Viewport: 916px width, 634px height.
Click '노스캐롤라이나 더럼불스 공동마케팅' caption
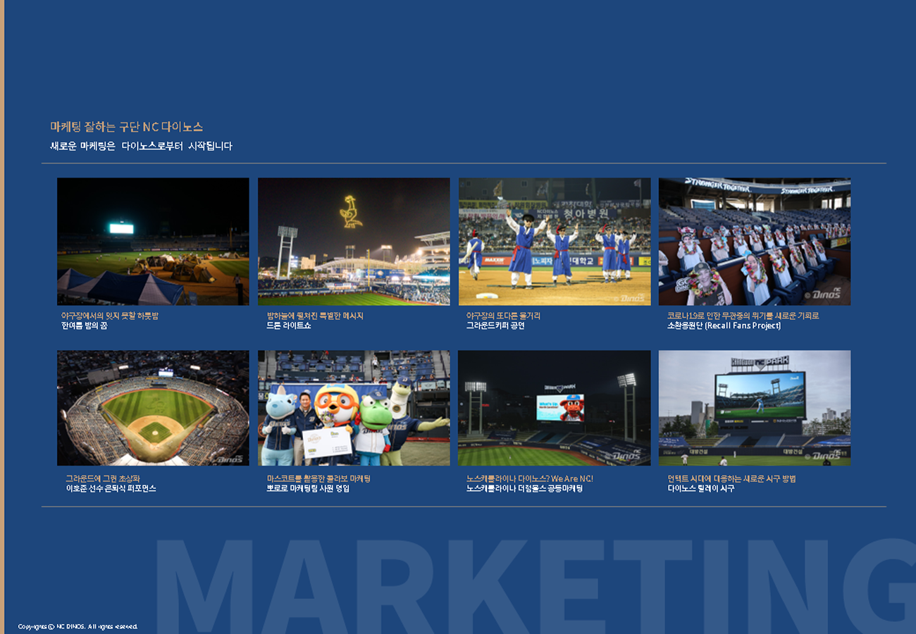coord(524,488)
